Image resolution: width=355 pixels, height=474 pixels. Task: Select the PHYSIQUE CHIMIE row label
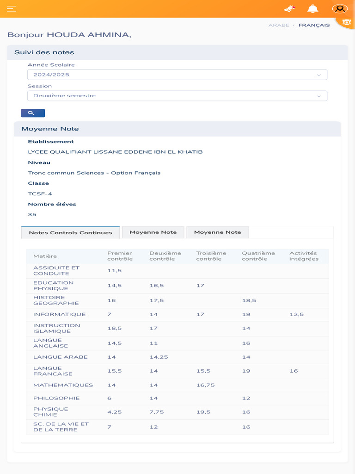tap(50, 412)
